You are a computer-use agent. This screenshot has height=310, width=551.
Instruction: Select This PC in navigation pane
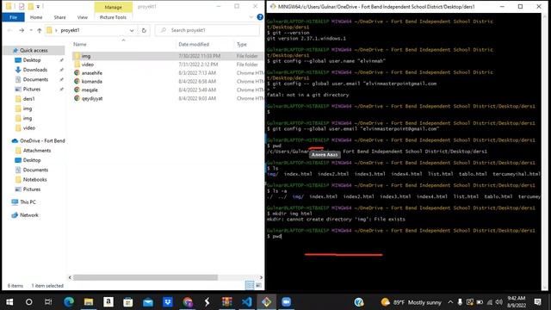pyautogui.click(x=28, y=202)
